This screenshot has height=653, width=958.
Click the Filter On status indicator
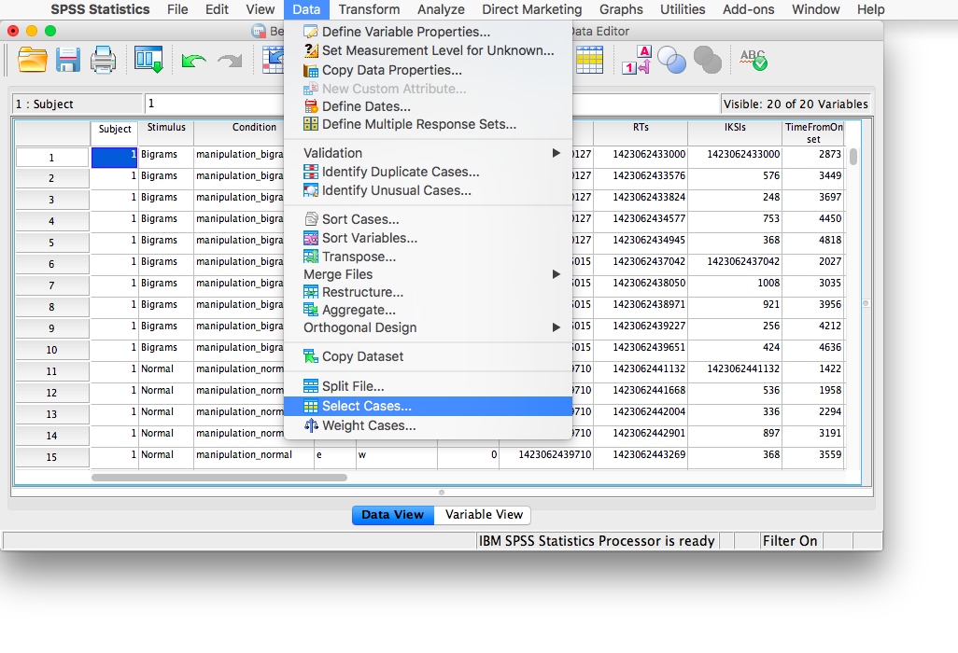(789, 541)
